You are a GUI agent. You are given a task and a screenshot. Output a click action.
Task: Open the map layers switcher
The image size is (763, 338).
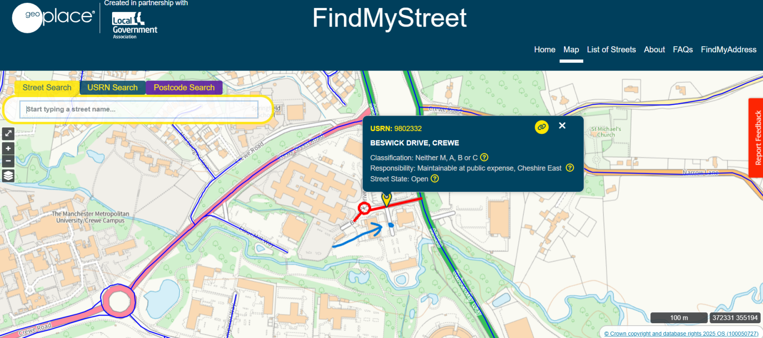8,176
